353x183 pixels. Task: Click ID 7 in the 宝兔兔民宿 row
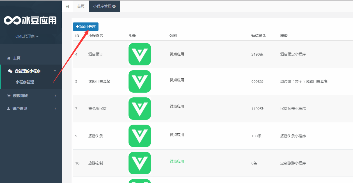(x=76, y=109)
